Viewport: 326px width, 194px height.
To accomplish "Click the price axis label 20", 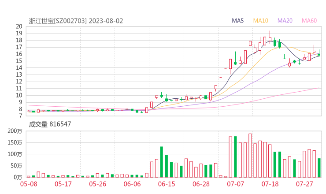I will tap(19, 26).
